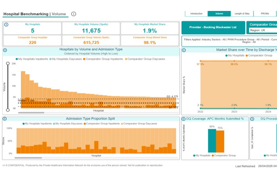The image size is (277, 184).
Task: Switch to the Length of Stay tab
Action: (242, 14)
